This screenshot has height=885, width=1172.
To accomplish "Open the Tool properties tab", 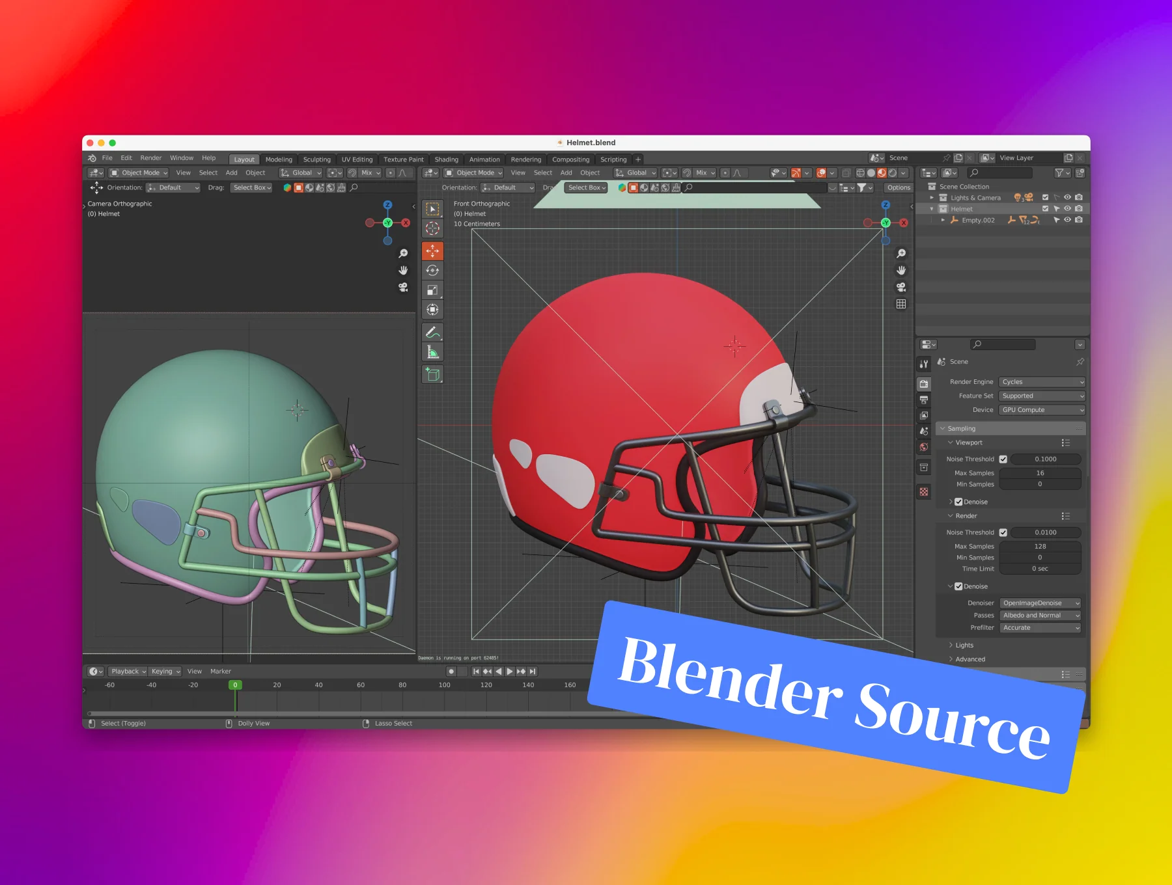I will tap(924, 364).
